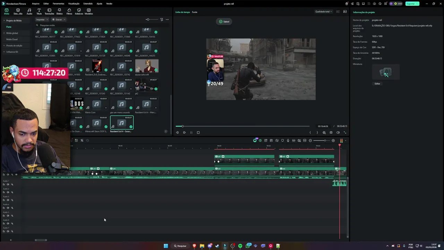
Task: Hide the video track using its eye icon
Action: click(16, 174)
